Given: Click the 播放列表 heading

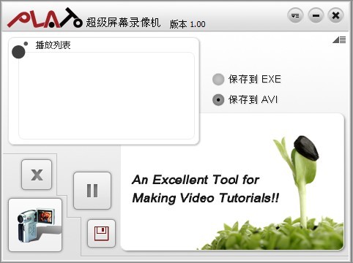Looking at the screenshot, I should (x=53, y=45).
